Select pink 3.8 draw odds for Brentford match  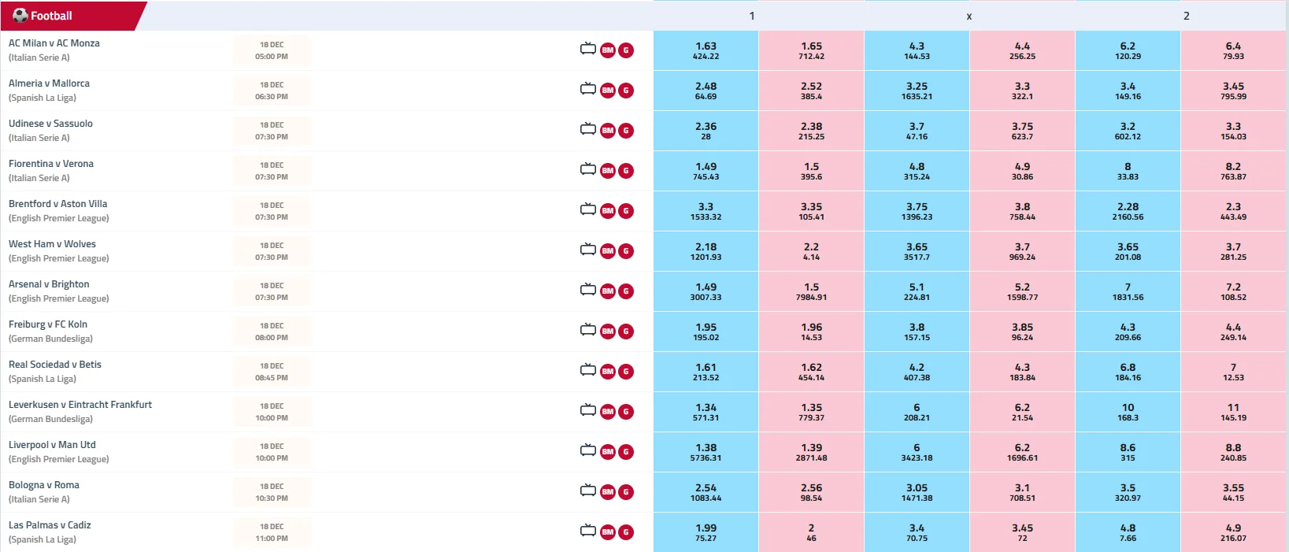pyautogui.click(x=1022, y=211)
